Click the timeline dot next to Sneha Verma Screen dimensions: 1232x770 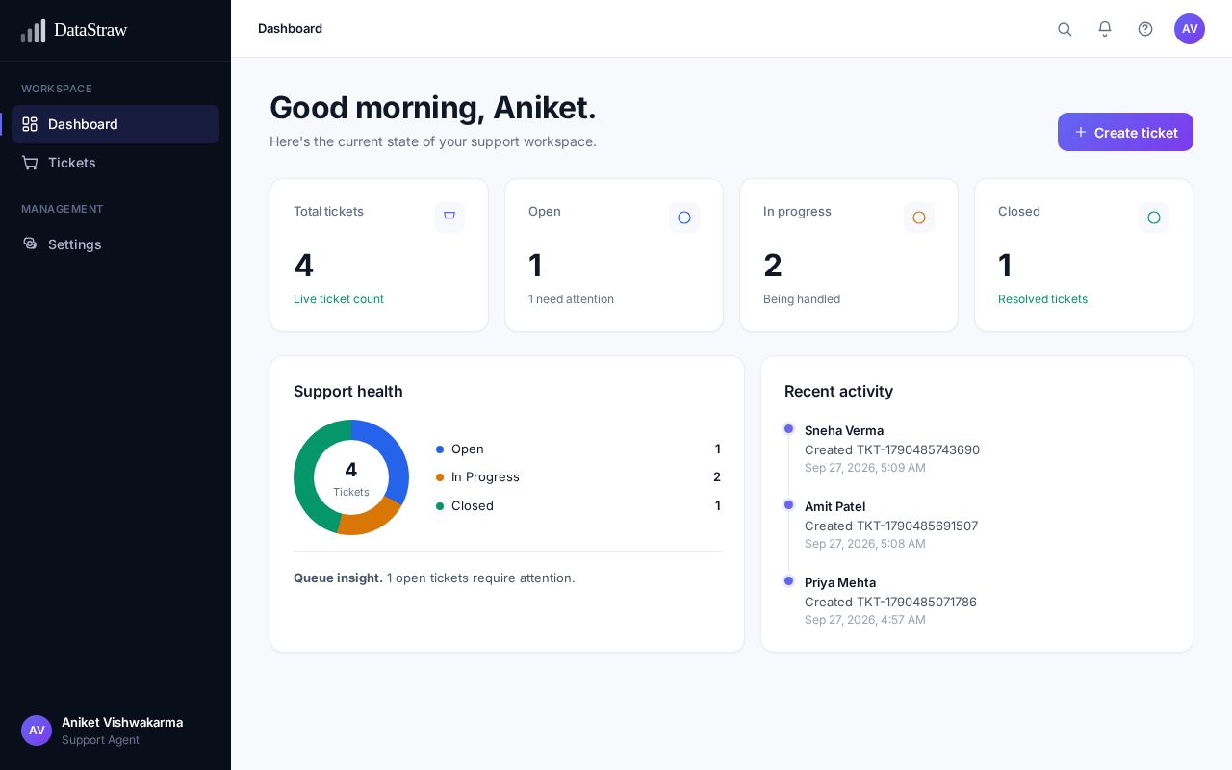(x=789, y=429)
